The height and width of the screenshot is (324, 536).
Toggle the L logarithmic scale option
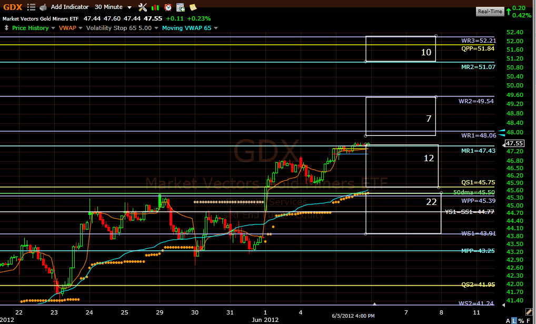(x=514, y=321)
